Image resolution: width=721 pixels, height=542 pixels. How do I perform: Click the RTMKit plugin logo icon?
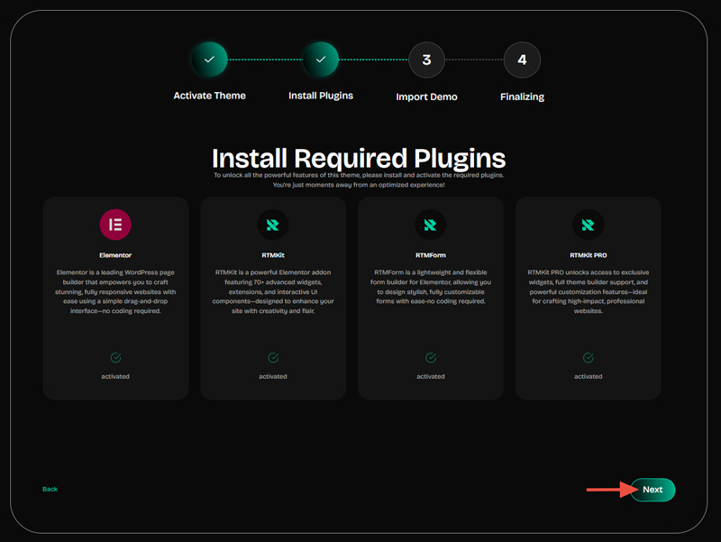[273, 225]
